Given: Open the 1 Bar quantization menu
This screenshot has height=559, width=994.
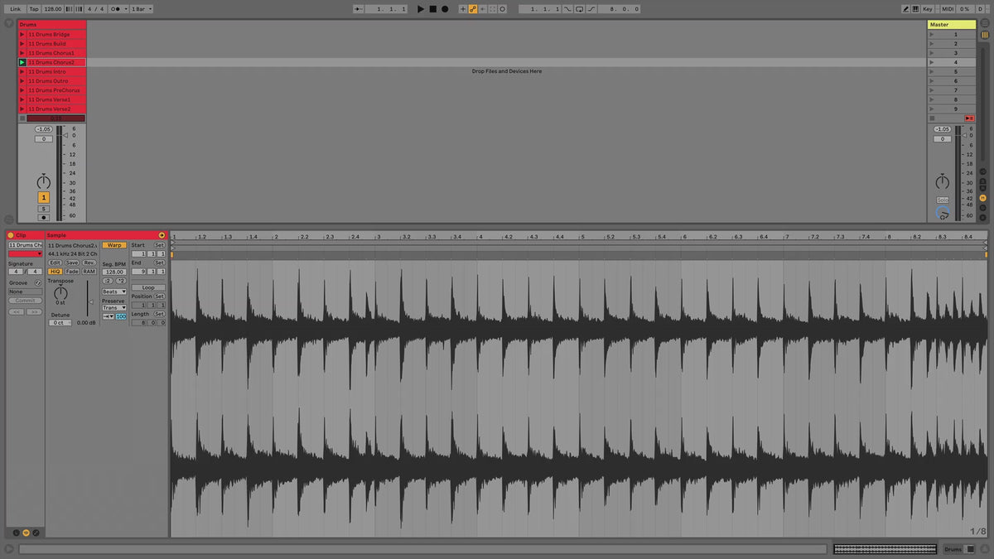Looking at the screenshot, I should point(142,9).
